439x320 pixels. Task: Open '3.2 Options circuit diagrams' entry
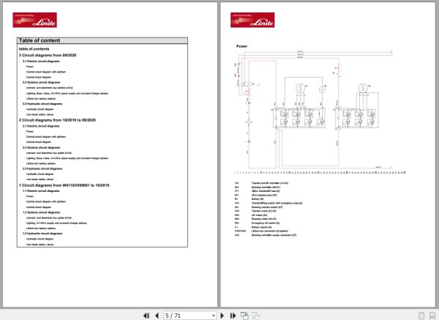point(41,83)
